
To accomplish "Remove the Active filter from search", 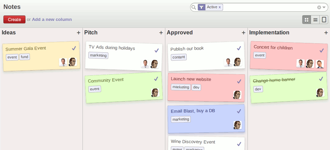I will (x=220, y=7).
